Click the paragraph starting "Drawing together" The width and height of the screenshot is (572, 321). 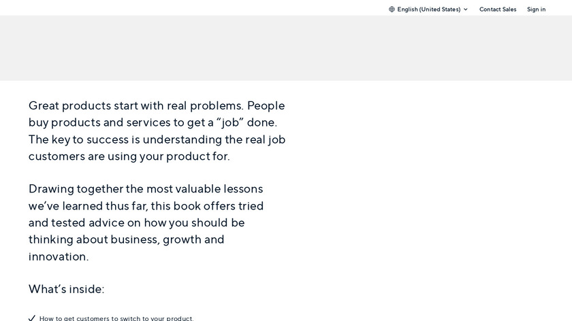pyautogui.click(x=146, y=222)
